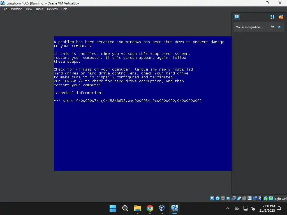The width and height of the screenshot is (287, 215).
Task: Click the floppy disk indicator
Action: (x=223, y=198)
